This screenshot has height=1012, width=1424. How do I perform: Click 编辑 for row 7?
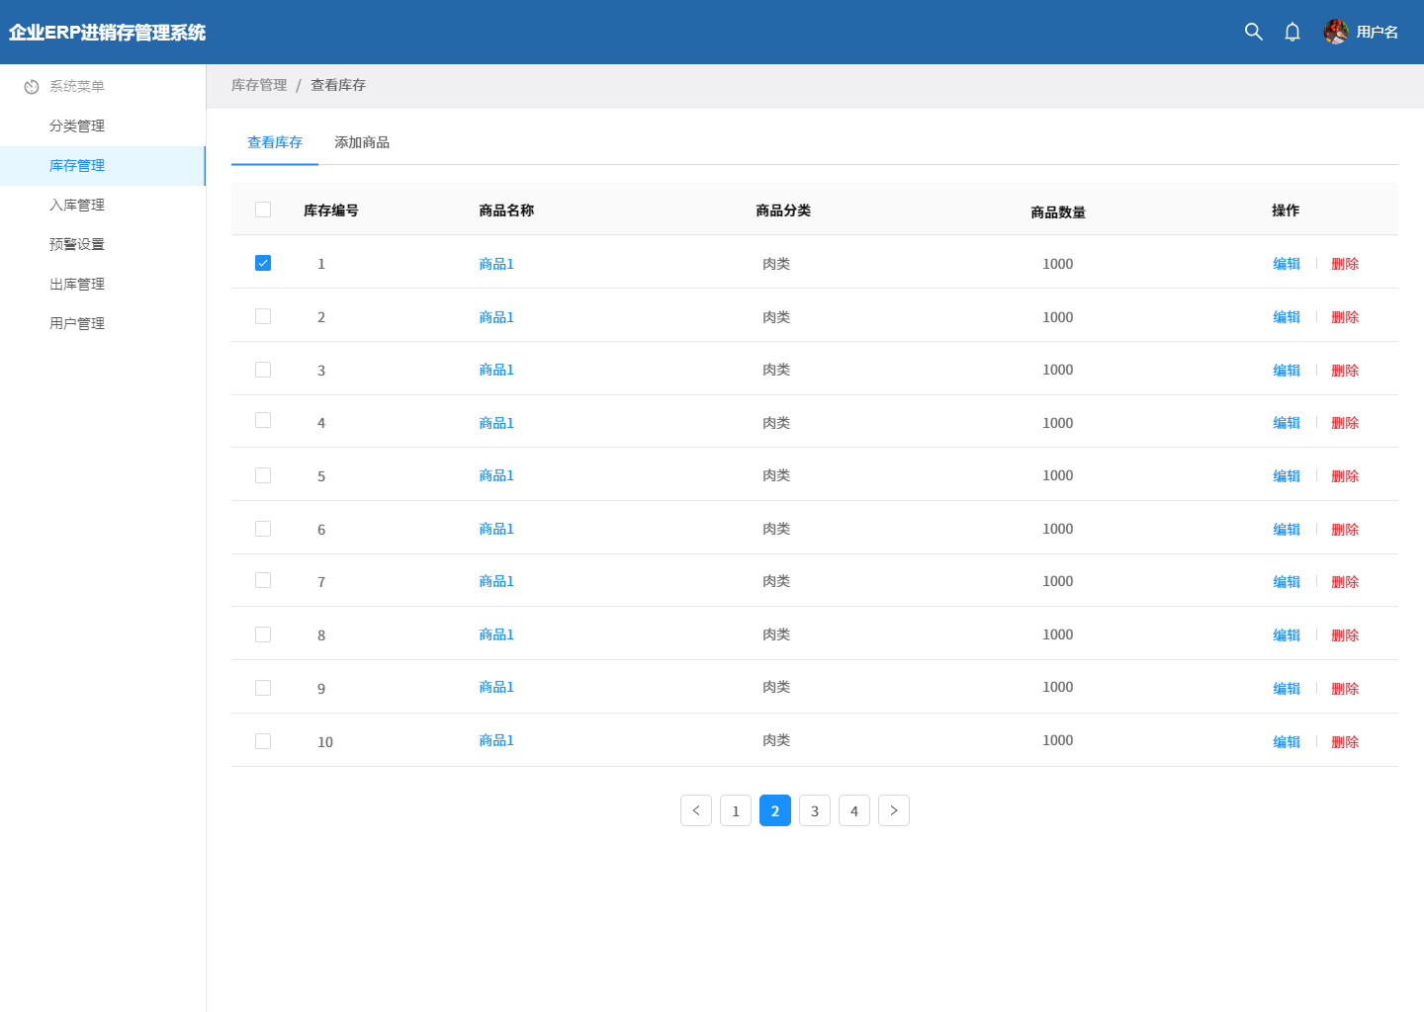point(1287,582)
